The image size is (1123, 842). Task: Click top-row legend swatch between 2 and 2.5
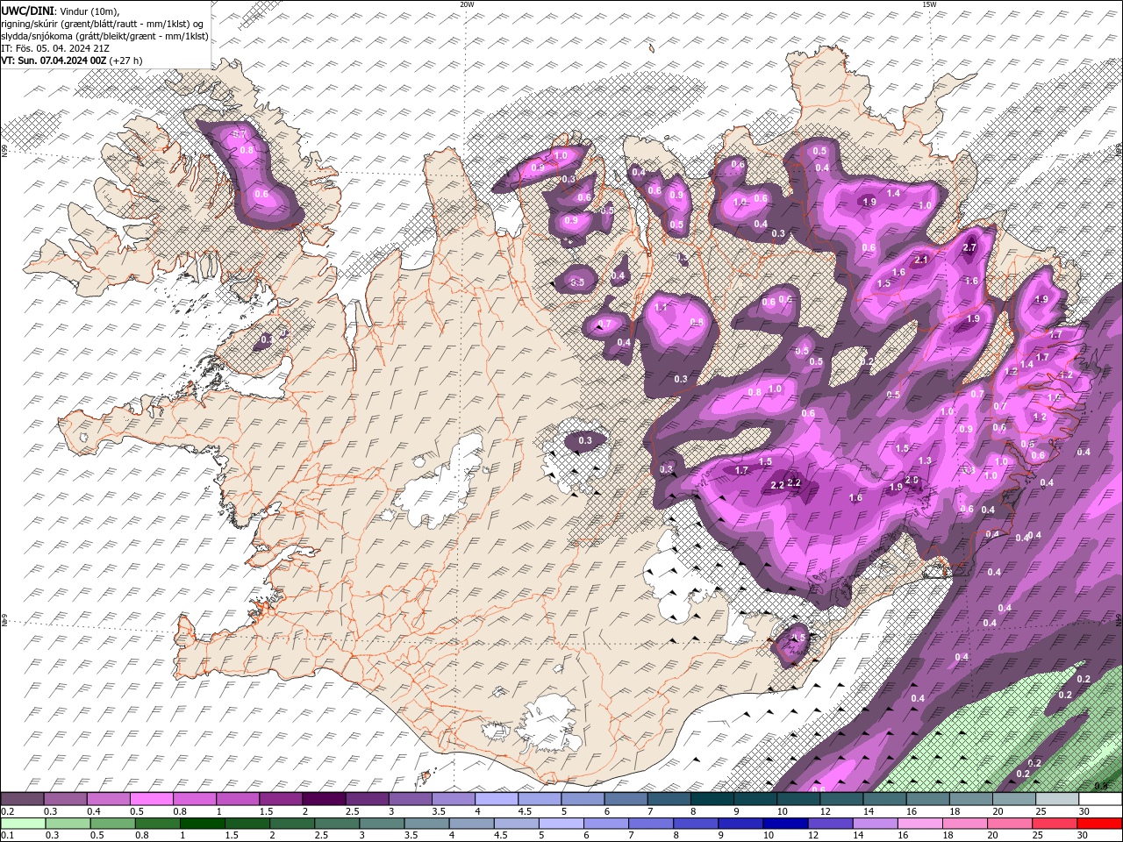pos(325,799)
